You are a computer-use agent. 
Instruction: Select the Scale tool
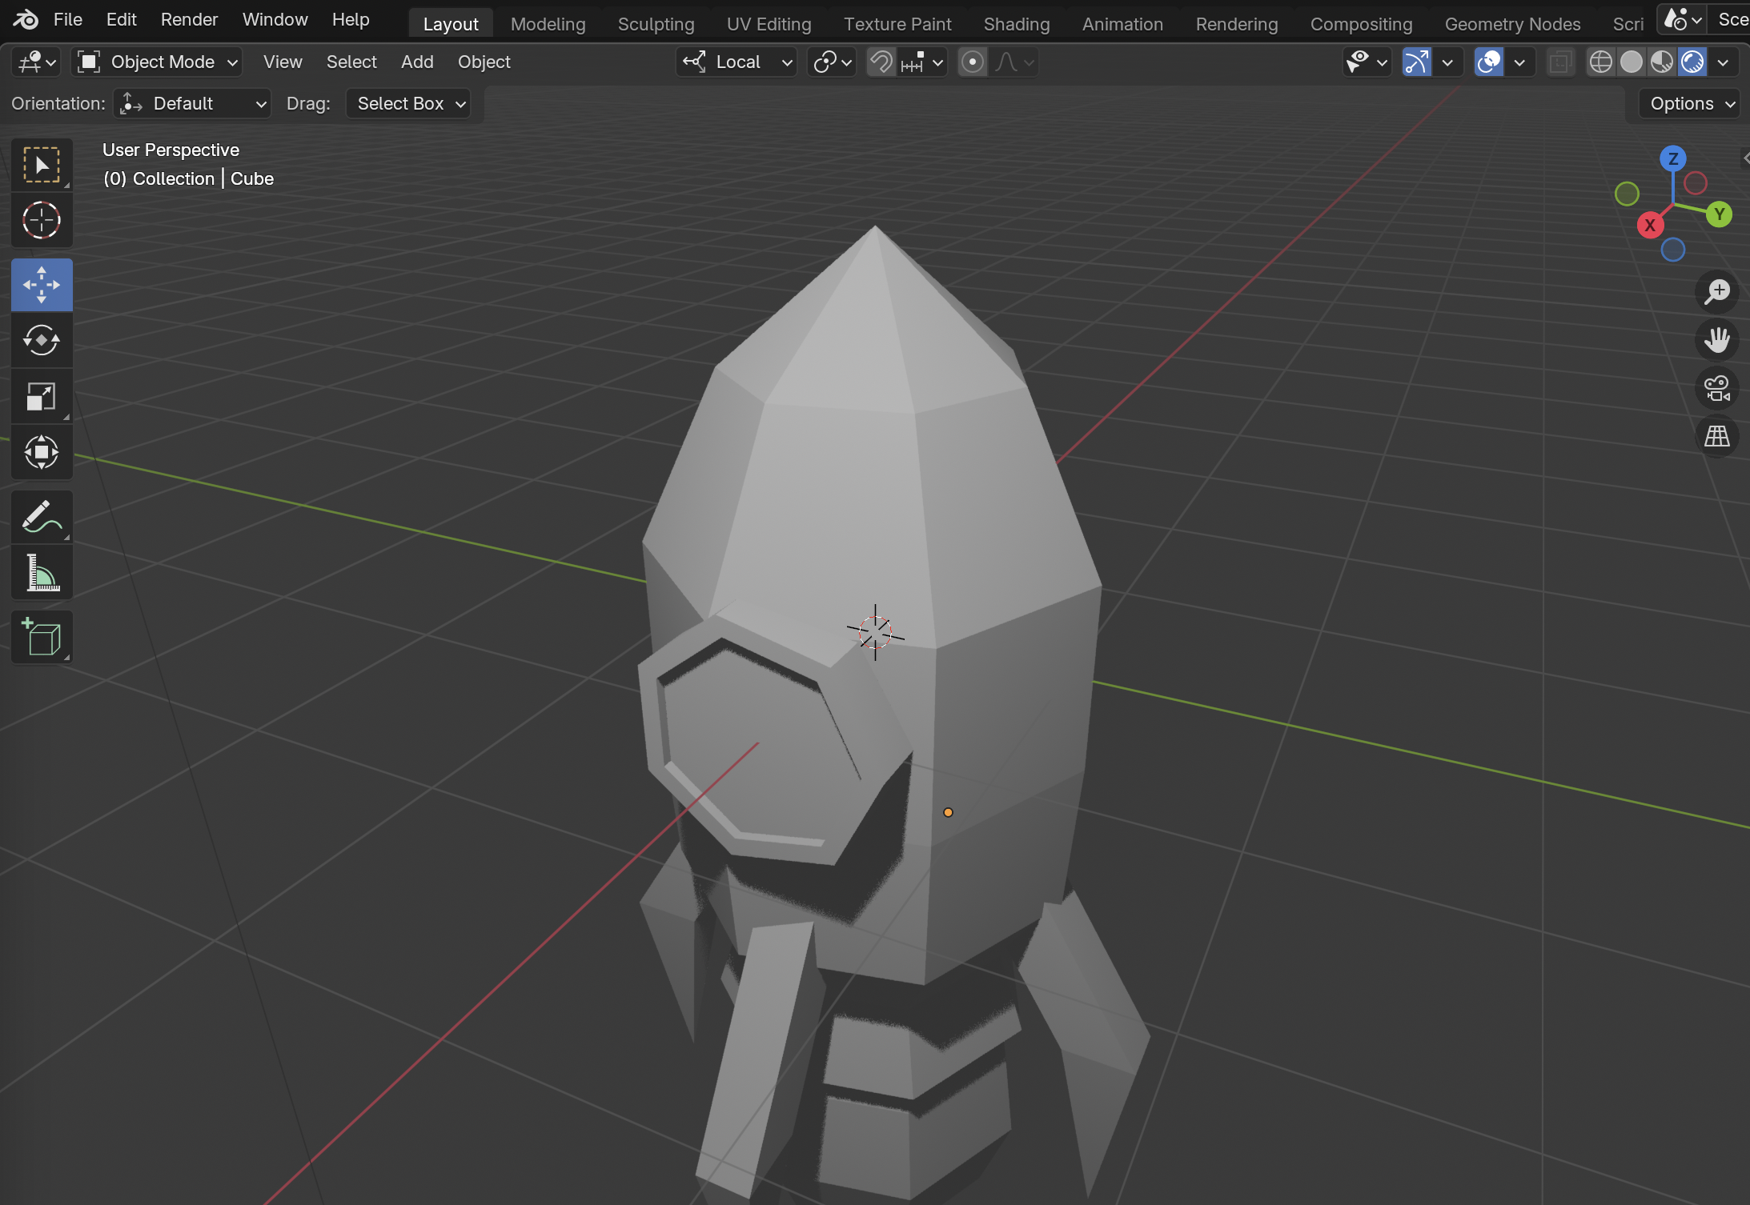click(x=42, y=397)
